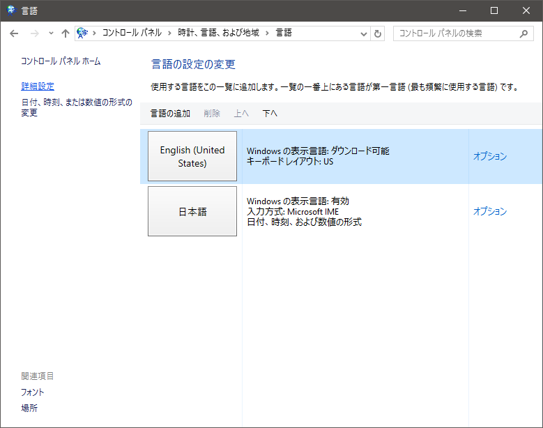Open コントロール パネル ホーム
Screen dimensions: 543x428
pyautogui.click(x=61, y=61)
